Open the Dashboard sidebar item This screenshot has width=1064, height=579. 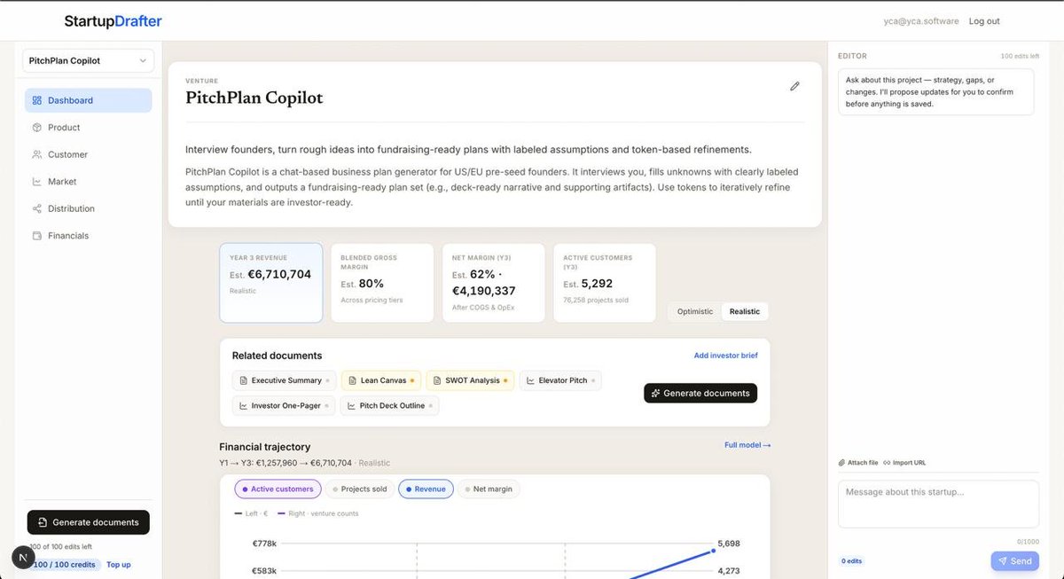88,100
